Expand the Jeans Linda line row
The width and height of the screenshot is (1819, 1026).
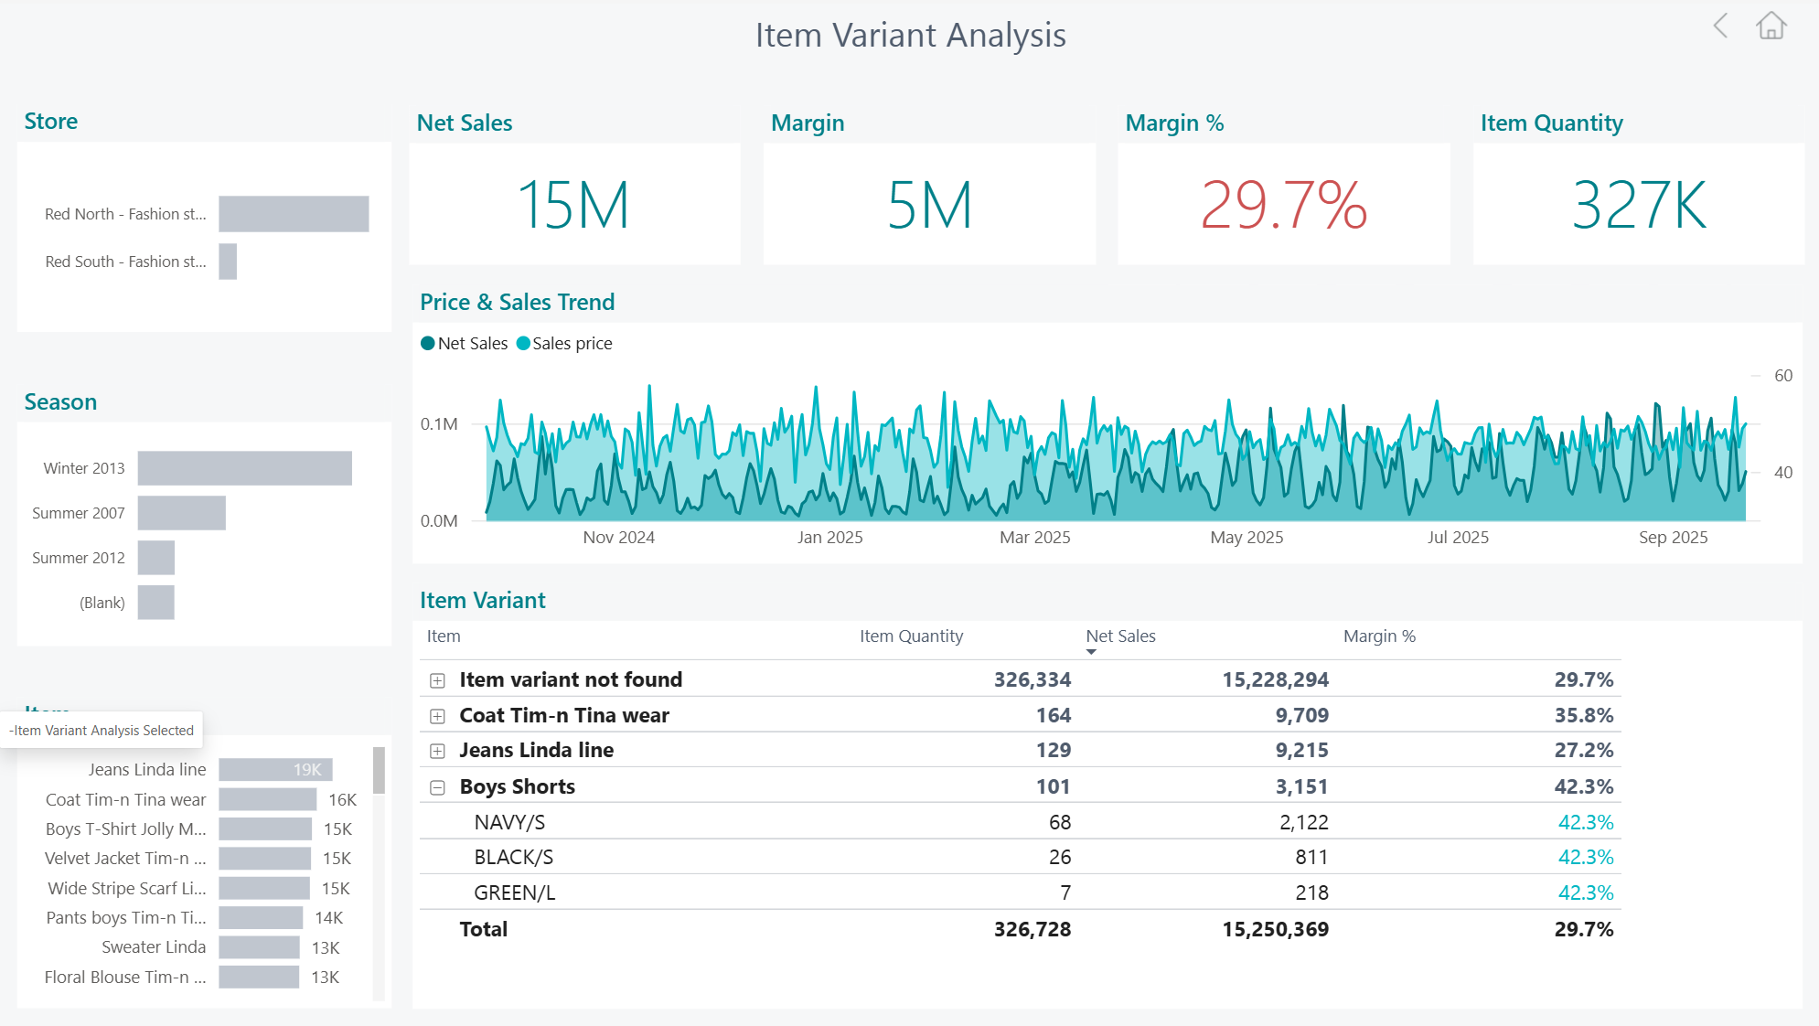[x=438, y=751]
